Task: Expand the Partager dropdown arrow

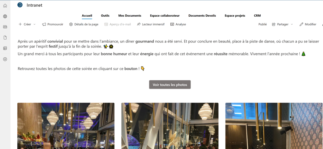Action: pos(292,24)
